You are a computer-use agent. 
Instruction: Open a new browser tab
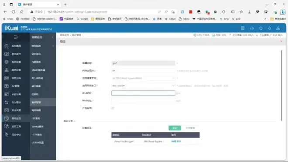coord(65,4)
